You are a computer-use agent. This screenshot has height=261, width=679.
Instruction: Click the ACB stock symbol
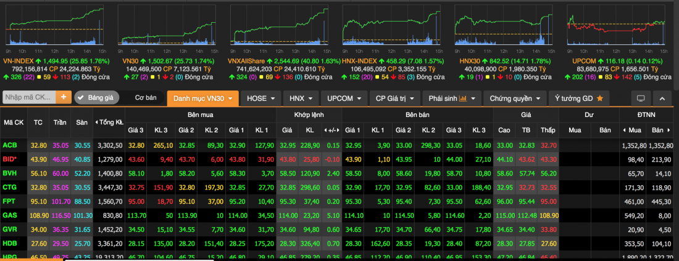coord(10,145)
